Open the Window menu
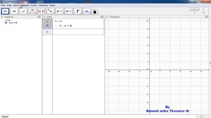Image resolution: width=211 pixels, height=118 pixels. click(43, 5)
